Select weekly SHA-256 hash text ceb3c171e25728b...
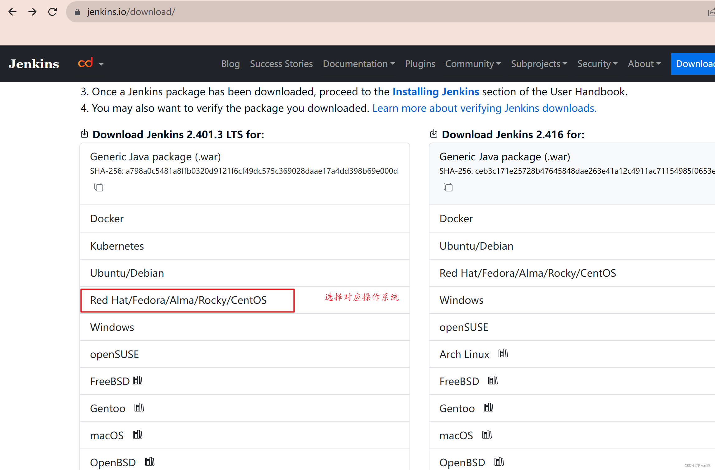The width and height of the screenshot is (715, 470). 595,171
